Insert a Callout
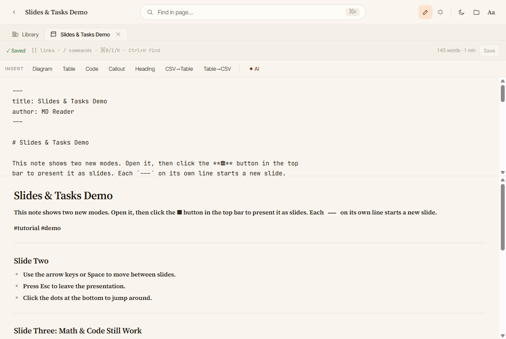Screen dimensions: 506x339 click(x=117, y=69)
